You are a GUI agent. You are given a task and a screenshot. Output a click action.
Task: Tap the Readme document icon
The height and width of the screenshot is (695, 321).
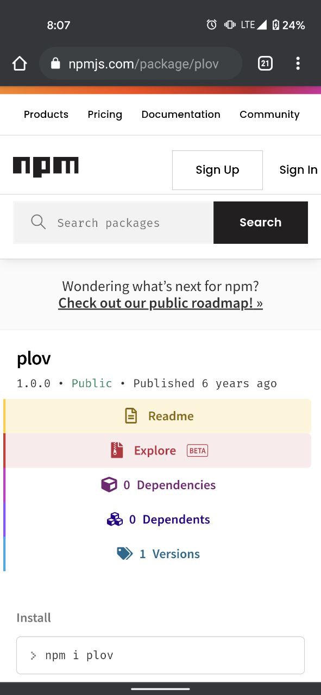[x=131, y=416]
